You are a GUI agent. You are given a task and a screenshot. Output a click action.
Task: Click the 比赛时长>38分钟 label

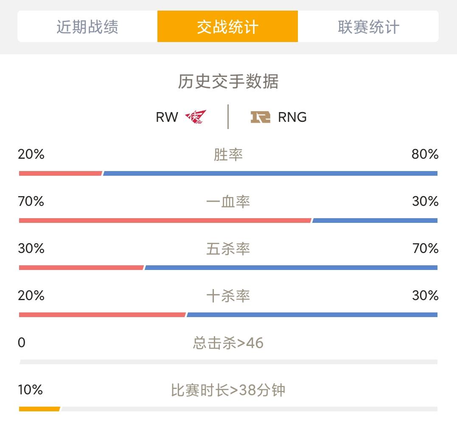pos(228,390)
